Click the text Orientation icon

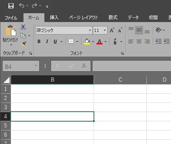coord(159,30)
